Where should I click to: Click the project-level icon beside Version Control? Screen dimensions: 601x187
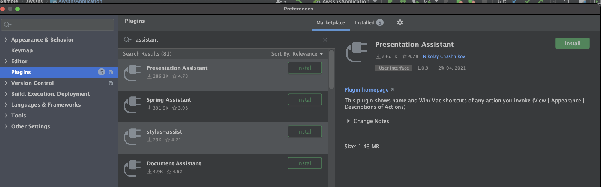(111, 83)
